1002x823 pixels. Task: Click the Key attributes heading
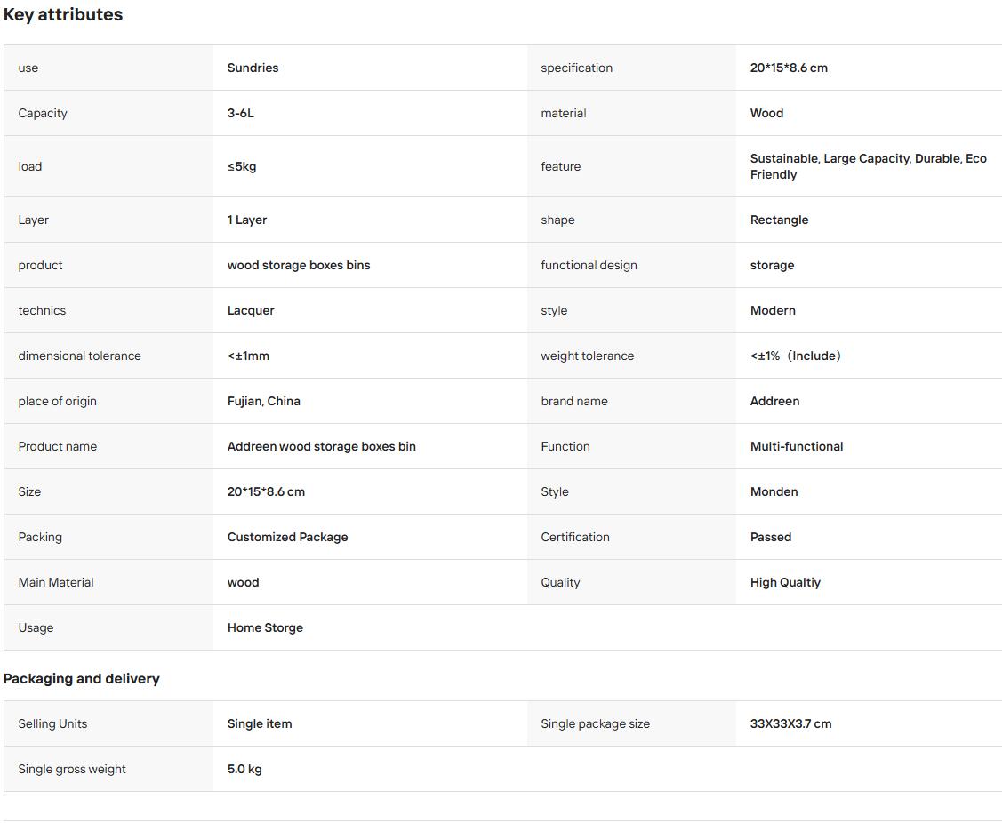coord(62,15)
